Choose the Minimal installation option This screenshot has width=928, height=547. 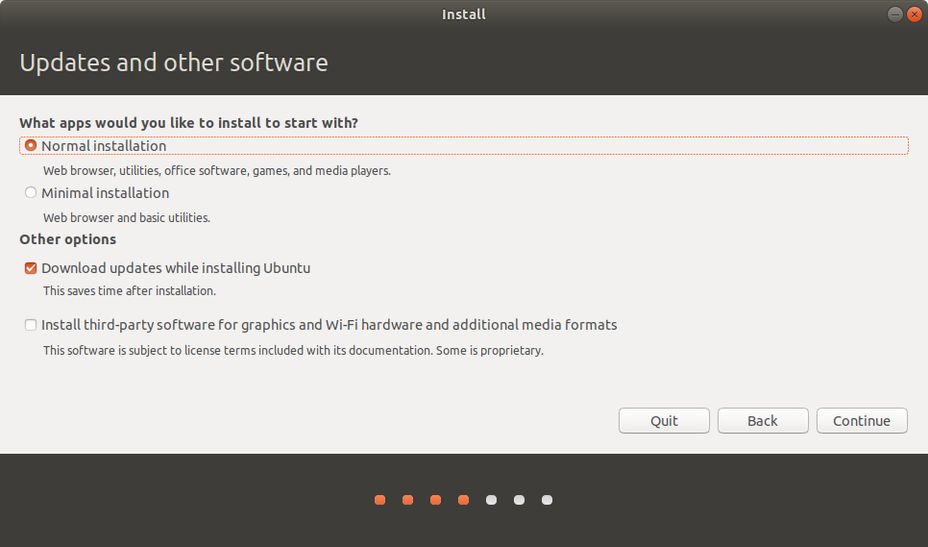tap(31, 193)
